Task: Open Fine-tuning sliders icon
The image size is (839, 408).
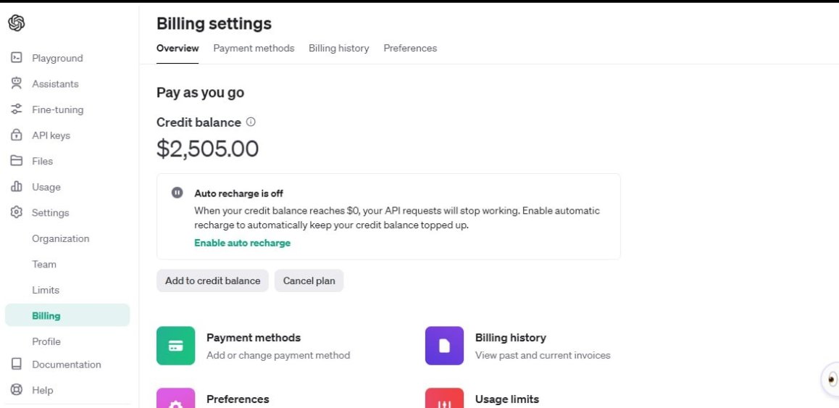Action: tap(17, 109)
